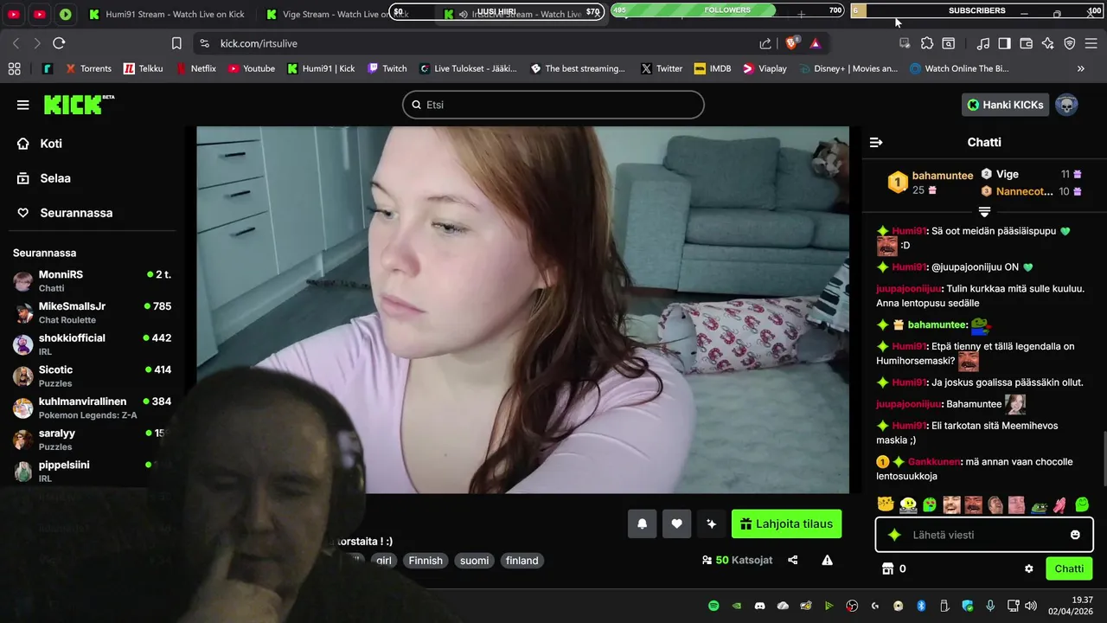Open the emoji picker smiley

pyautogui.click(x=1075, y=535)
